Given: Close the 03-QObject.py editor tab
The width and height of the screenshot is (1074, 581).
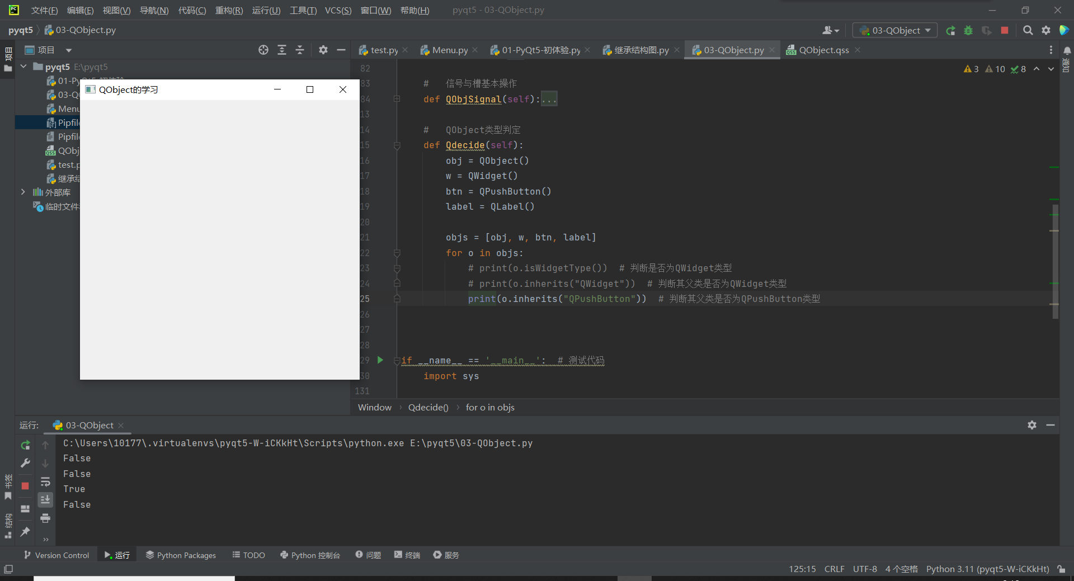Looking at the screenshot, I should click(x=772, y=50).
